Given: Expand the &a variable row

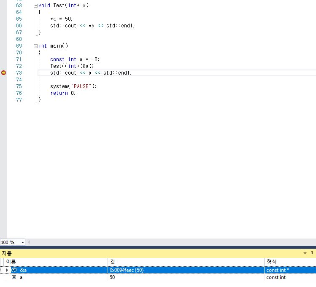Looking at the screenshot, I should (7, 270).
